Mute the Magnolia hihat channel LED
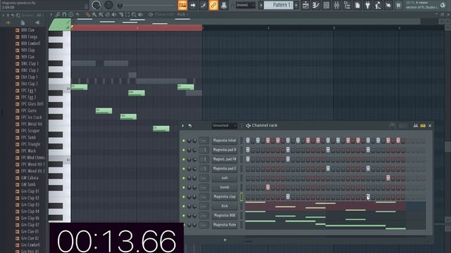This screenshot has width=451, height=253. coord(183,141)
